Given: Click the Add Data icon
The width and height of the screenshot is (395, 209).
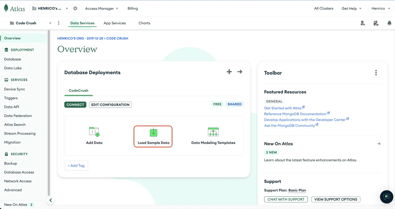Looking at the screenshot, I should (94, 132).
